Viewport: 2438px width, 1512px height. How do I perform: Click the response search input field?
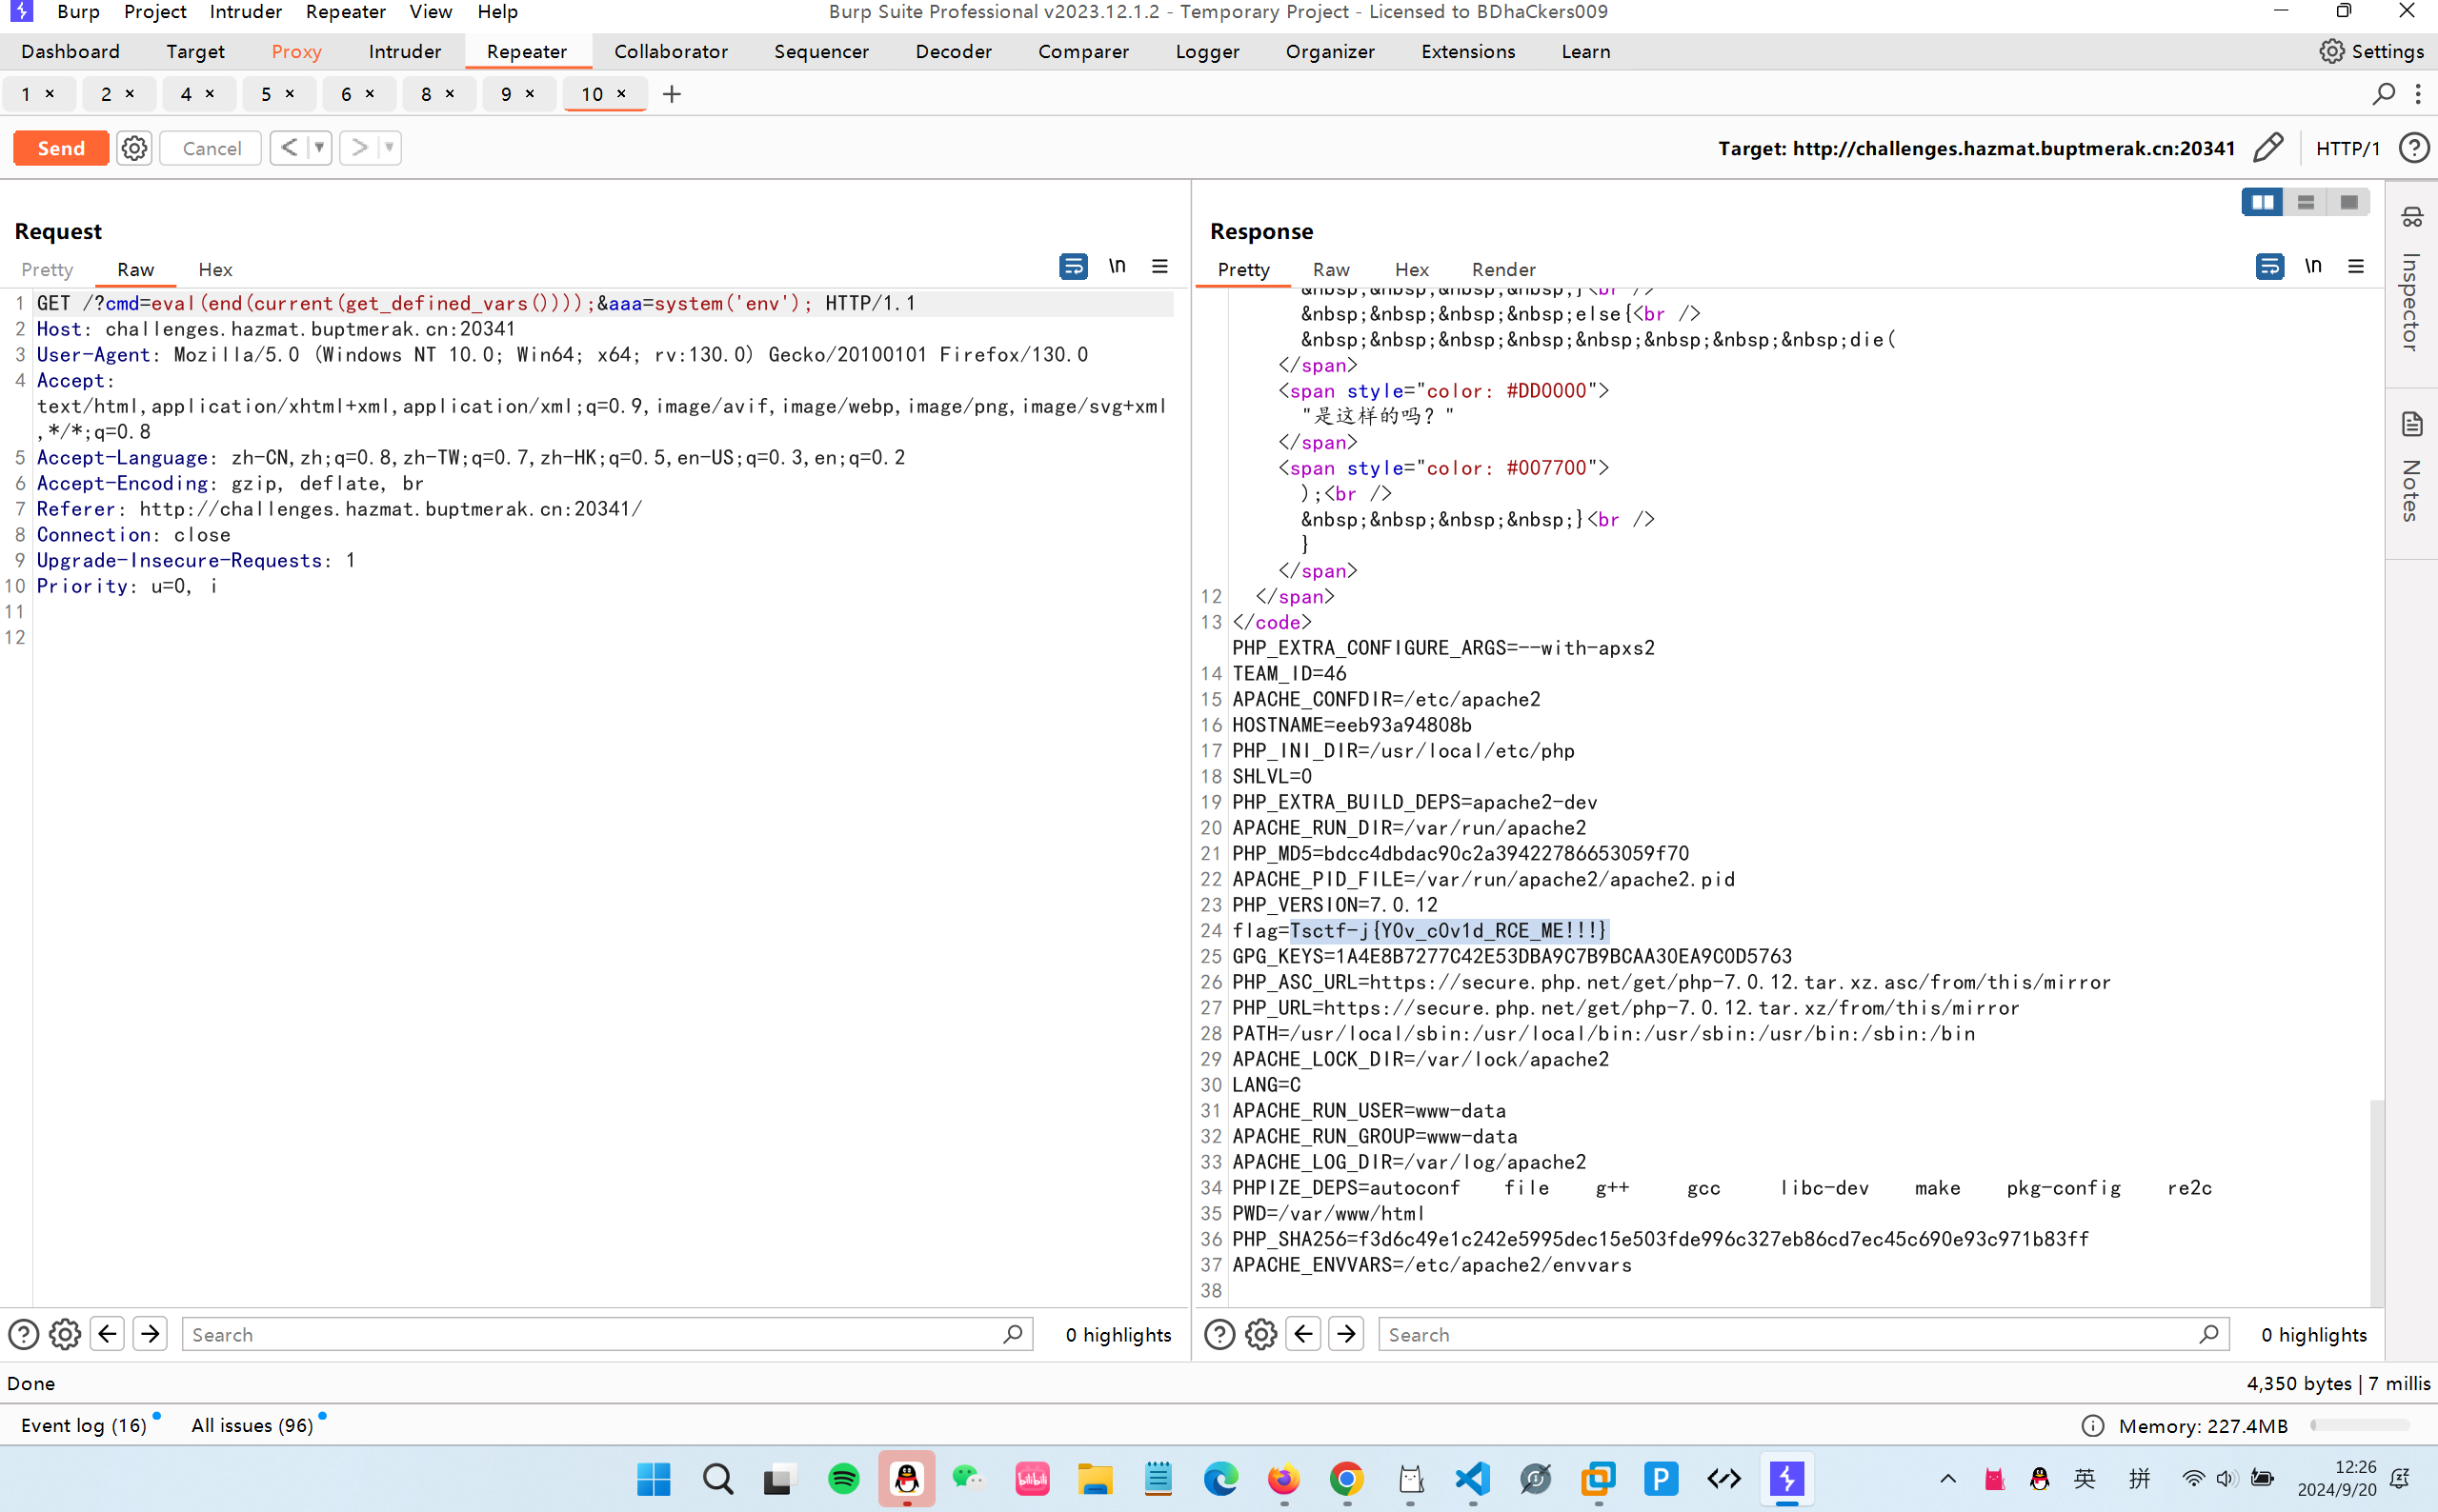point(1803,1334)
